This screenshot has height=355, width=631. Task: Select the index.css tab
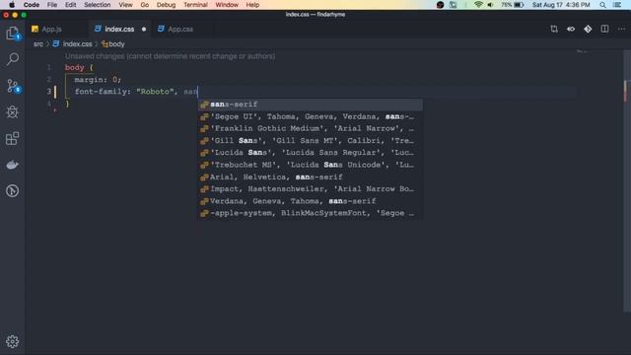(119, 29)
